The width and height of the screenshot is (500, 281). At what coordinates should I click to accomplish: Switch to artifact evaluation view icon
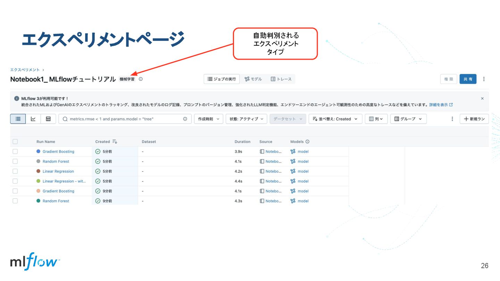click(x=48, y=119)
